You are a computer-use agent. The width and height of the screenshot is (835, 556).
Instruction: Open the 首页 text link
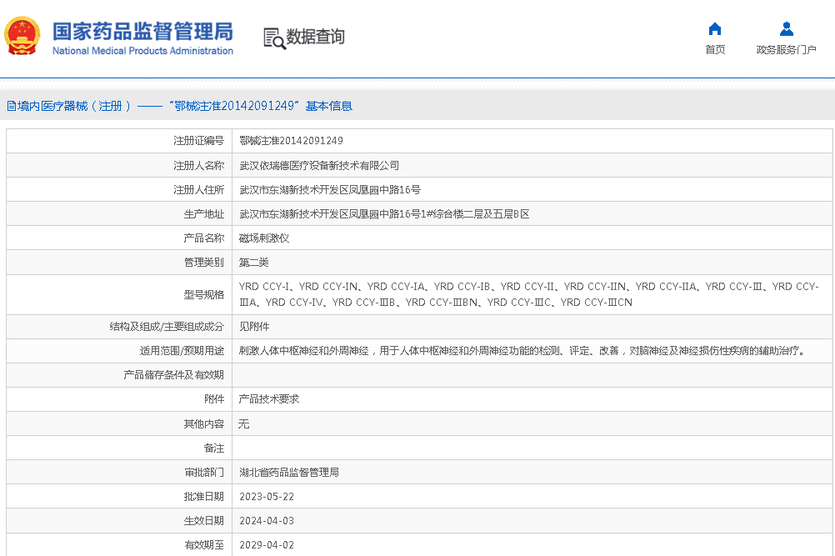(714, 50)
